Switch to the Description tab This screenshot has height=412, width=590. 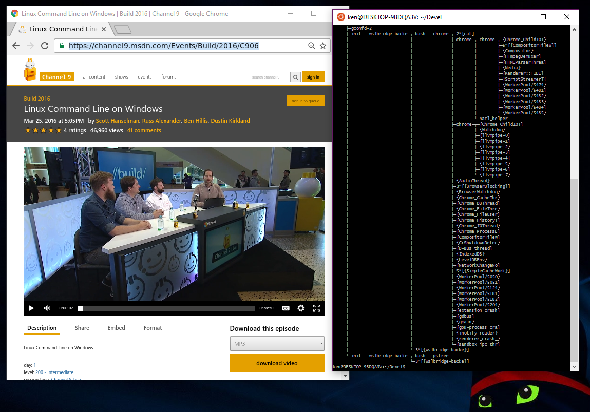[x=42, y=328]
